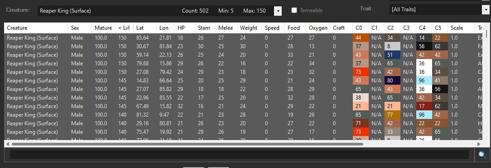Toggle the Tameable checkbox
This screenshot has height=168, width=491.
(294, 10)
